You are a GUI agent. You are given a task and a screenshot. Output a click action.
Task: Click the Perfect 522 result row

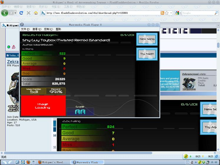click(43, 54)
